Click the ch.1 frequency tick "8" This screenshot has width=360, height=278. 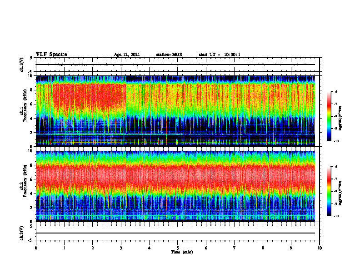click(32, 90)
